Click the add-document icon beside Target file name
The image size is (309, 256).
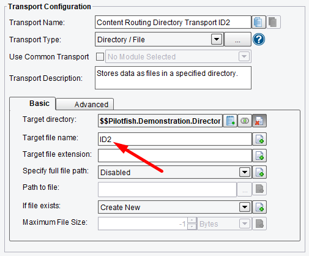point(259,139)
